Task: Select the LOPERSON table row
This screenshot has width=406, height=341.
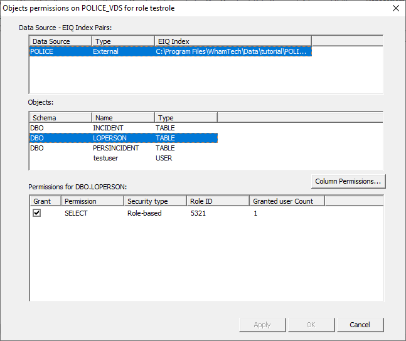Action: [109, 138]
